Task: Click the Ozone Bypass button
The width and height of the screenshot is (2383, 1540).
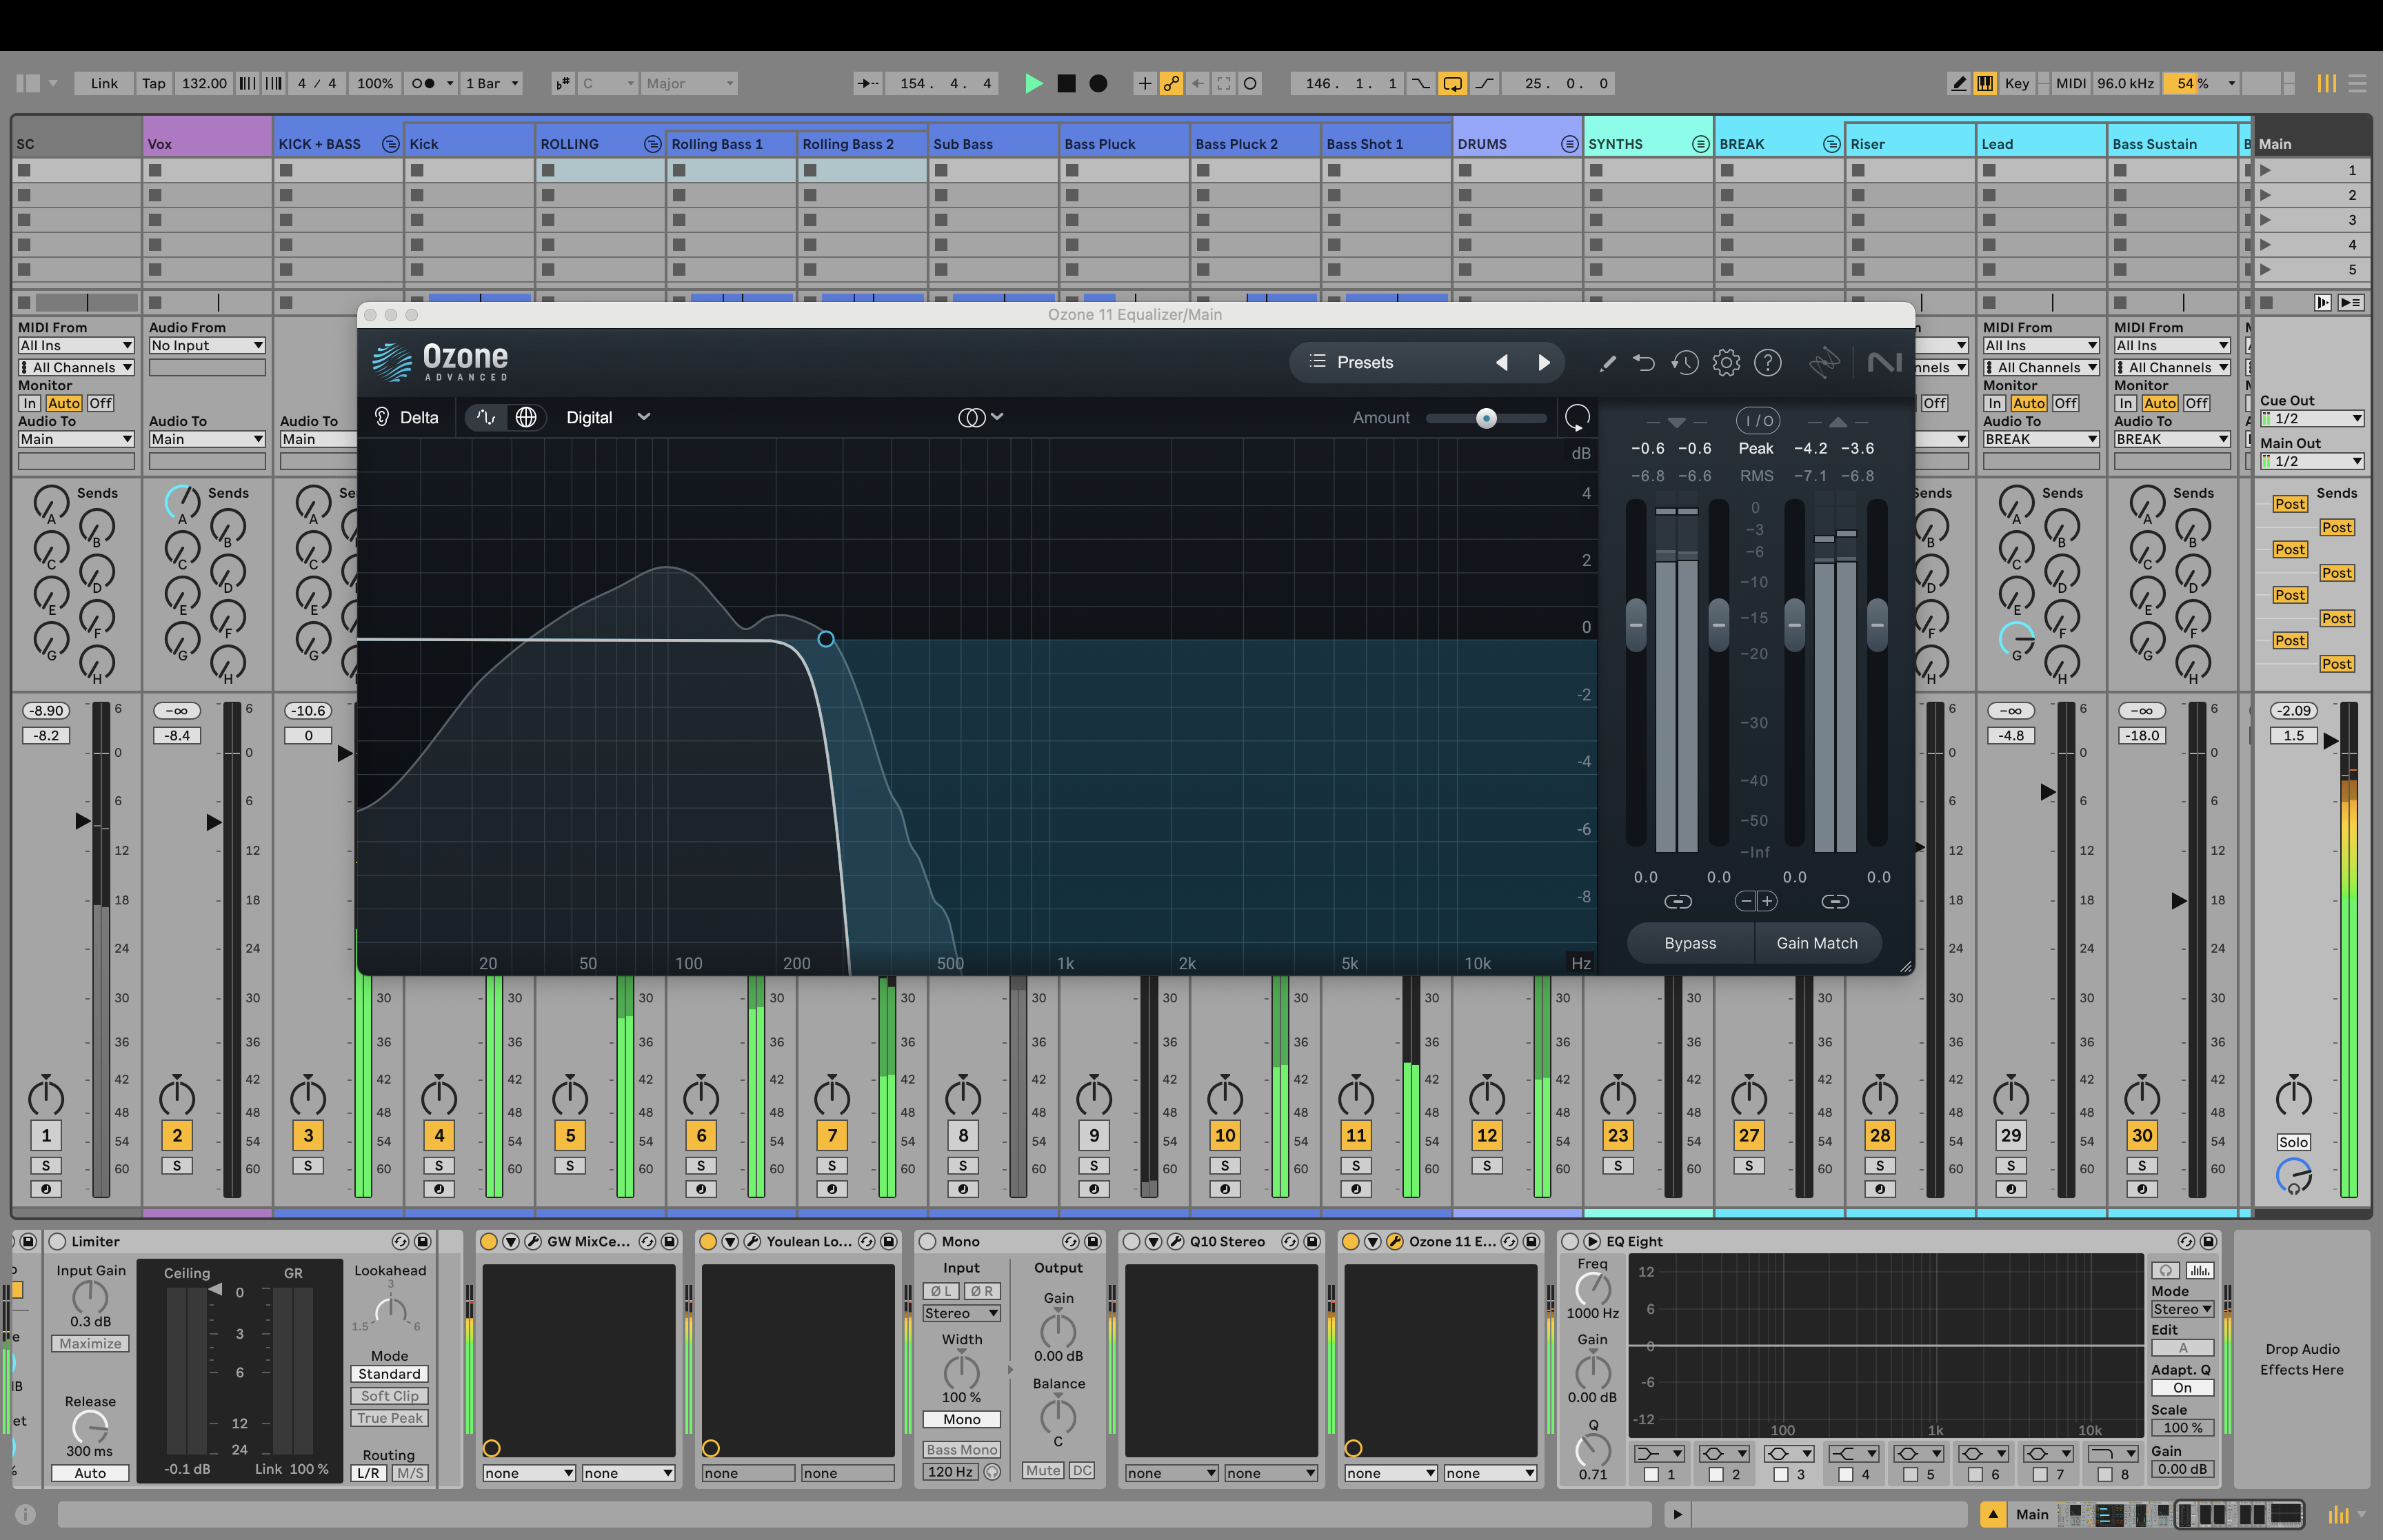Action: [x=1689, y=943]
